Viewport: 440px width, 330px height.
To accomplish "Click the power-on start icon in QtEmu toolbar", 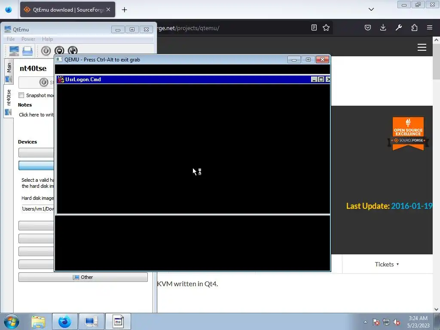I will point(46,51).
